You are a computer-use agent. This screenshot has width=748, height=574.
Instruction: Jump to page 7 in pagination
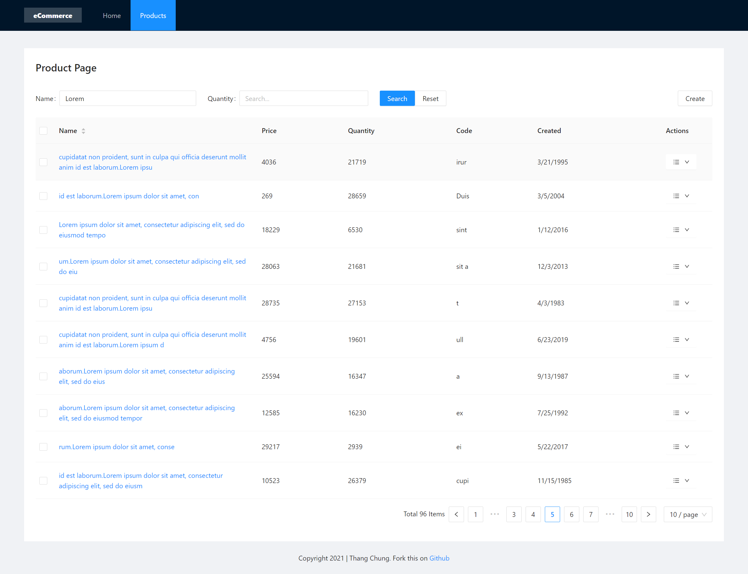(x=591, y=514)
